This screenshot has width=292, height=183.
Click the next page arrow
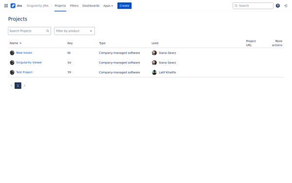click(x=24, y=85)
